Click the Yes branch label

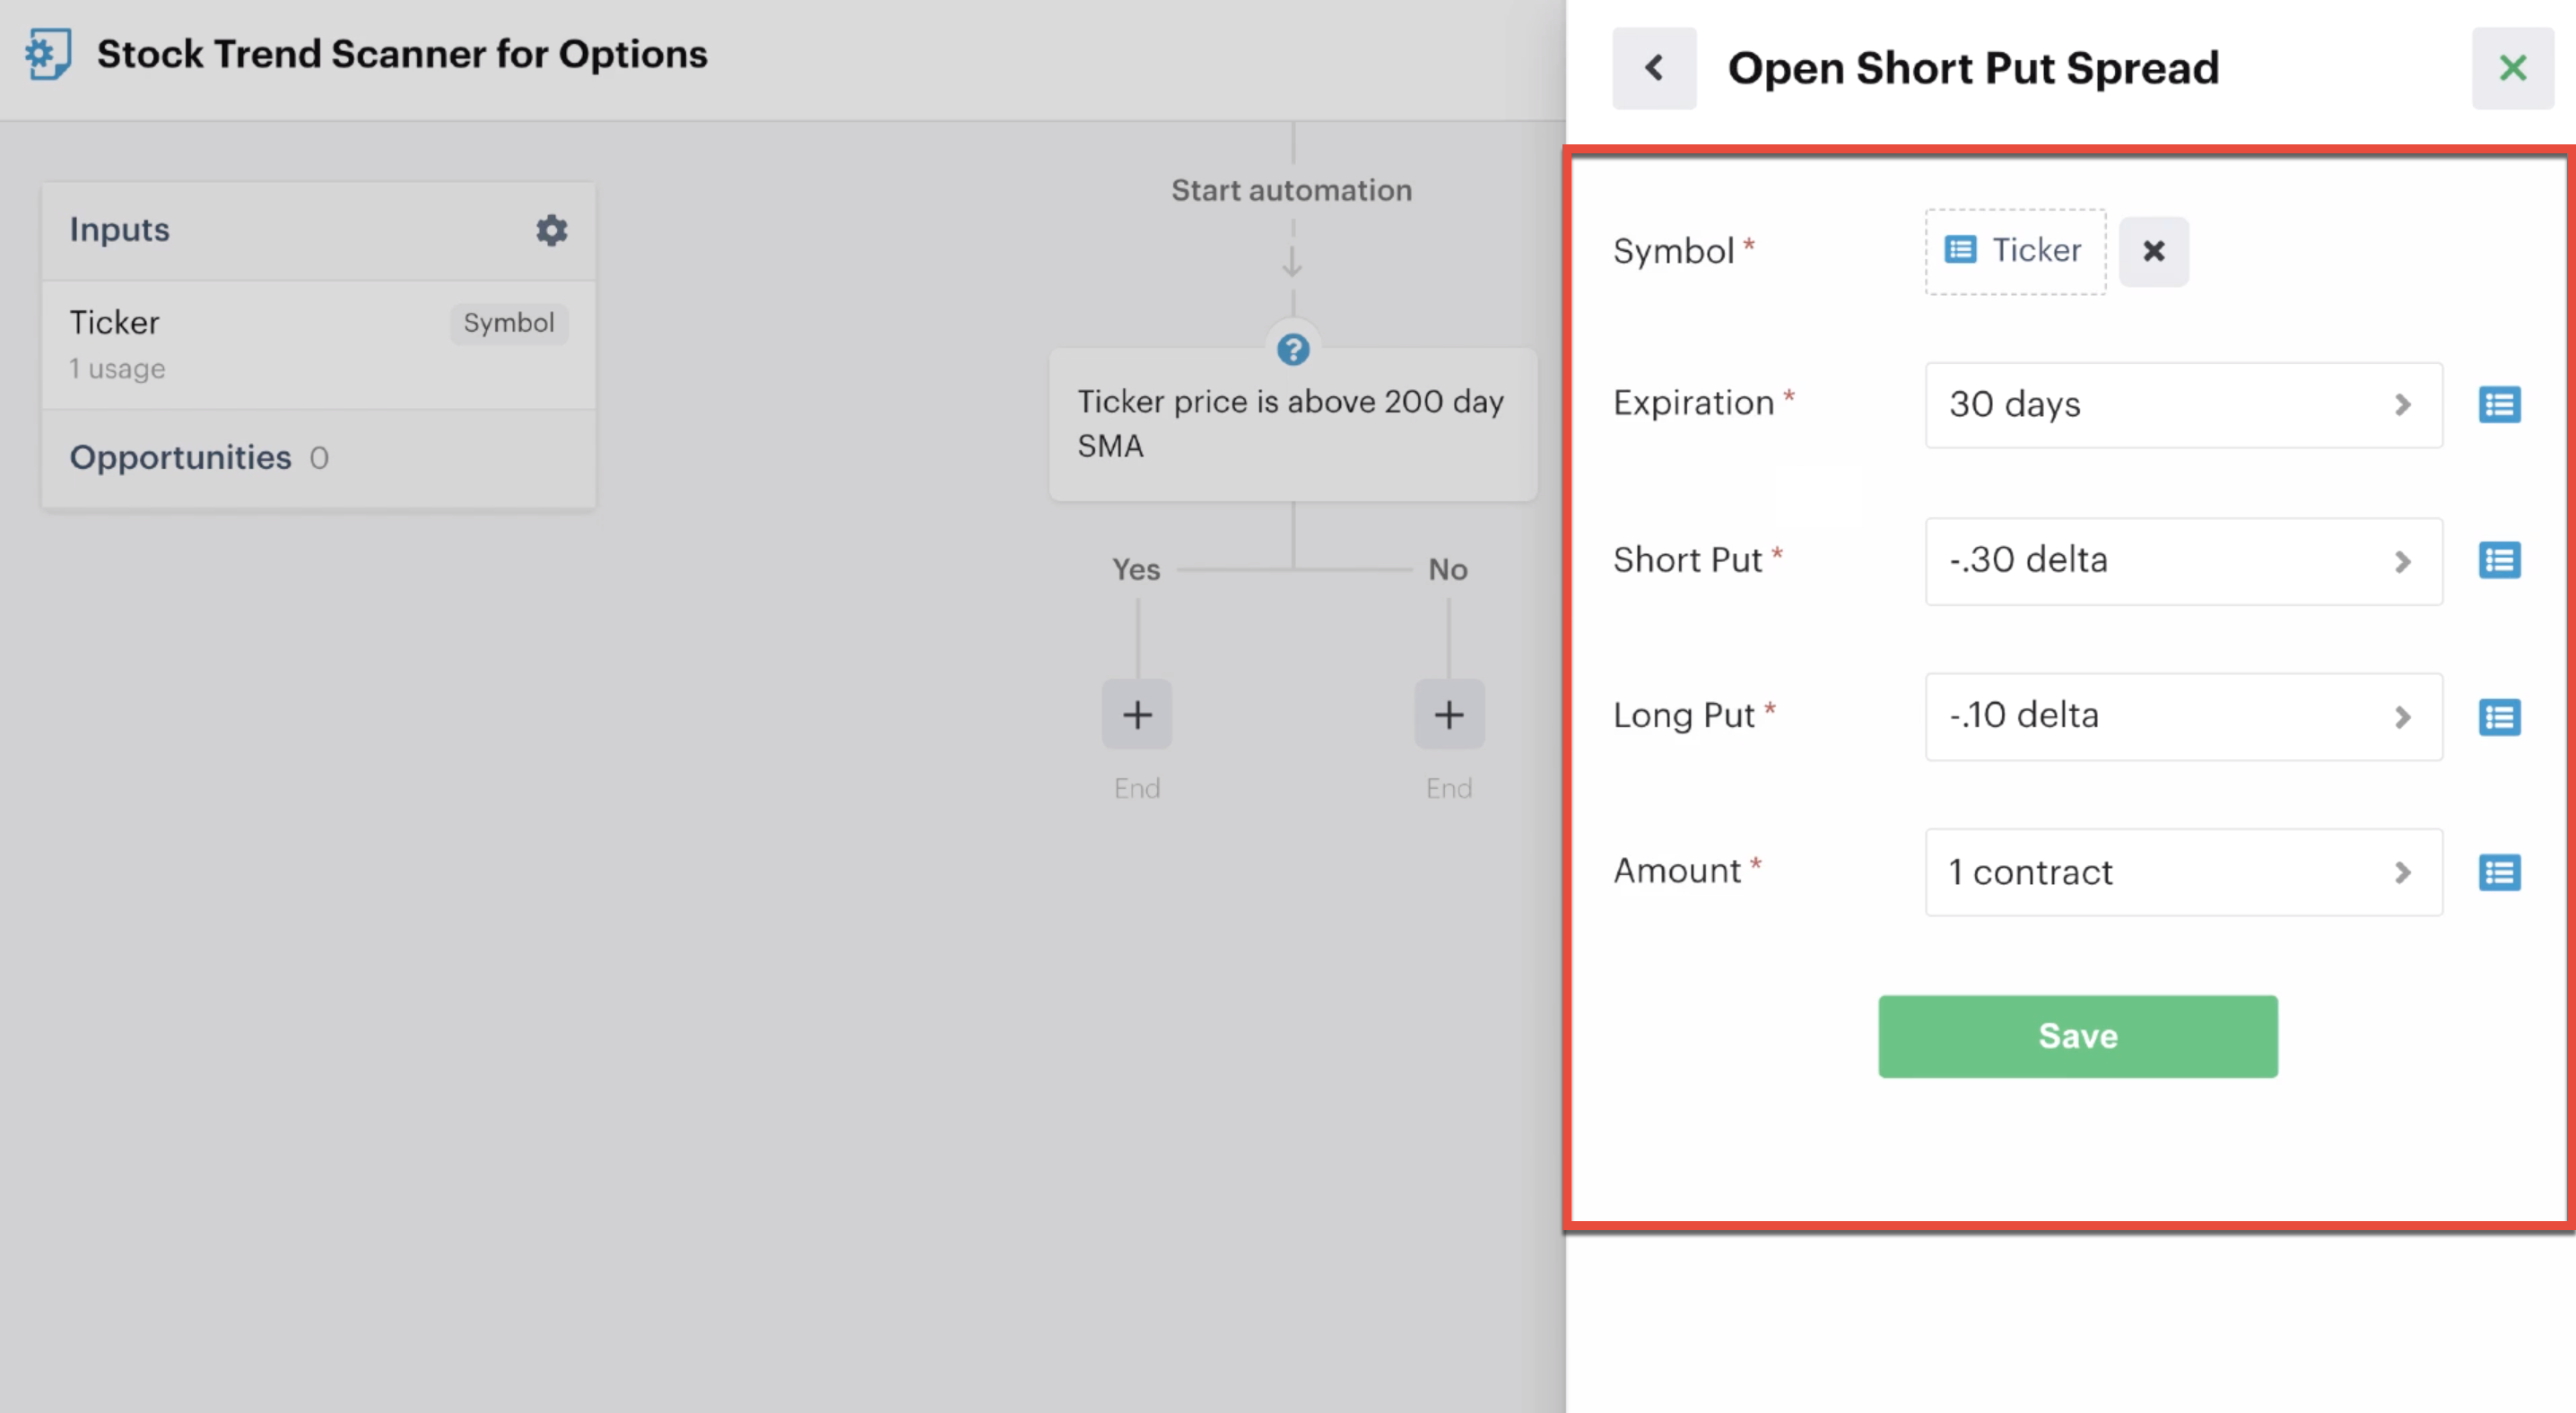[1136, 569]
